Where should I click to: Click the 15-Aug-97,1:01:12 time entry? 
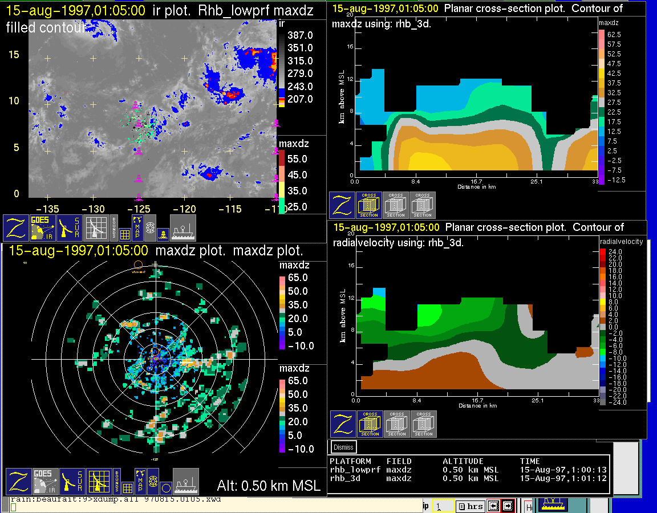click(563, 478)
